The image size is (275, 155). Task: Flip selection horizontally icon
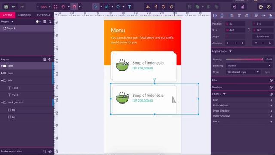pyautogui.click(x=156, y=7)
